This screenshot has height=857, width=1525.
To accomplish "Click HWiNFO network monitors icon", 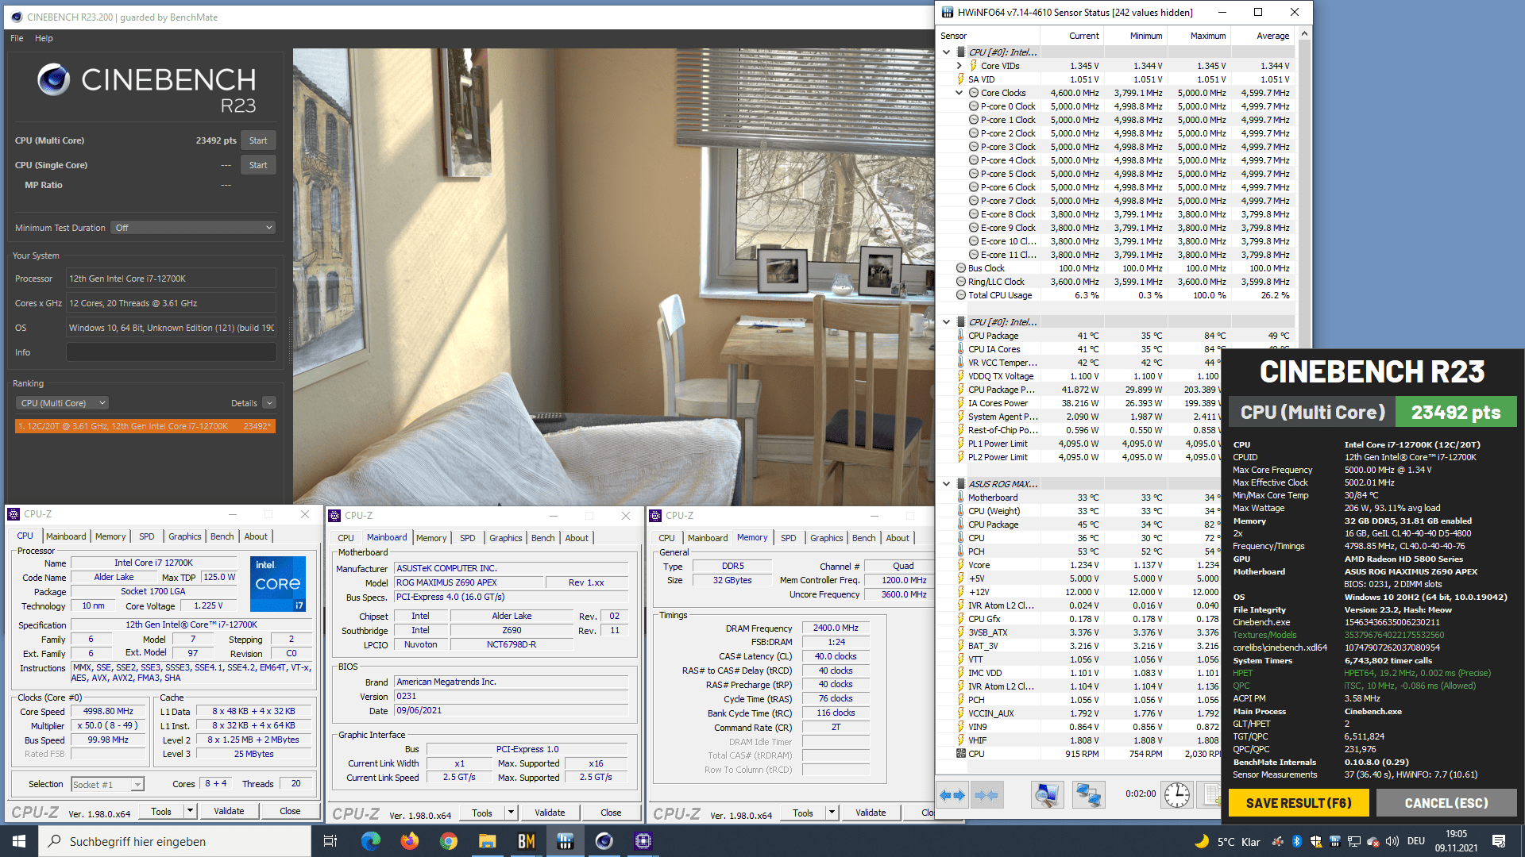I will (x=1088, y=794).
